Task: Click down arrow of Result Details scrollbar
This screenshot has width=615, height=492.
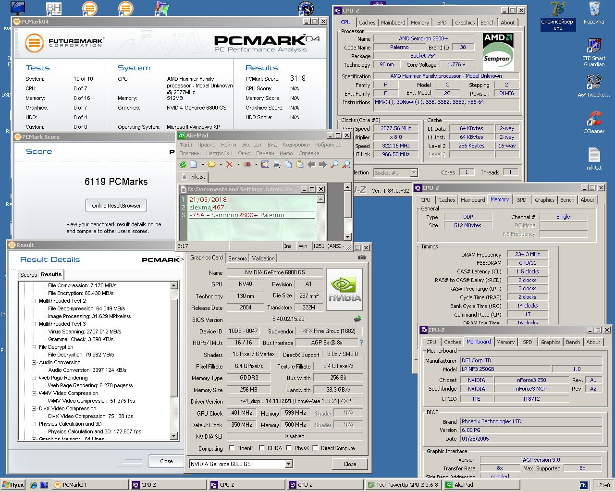Action: 174,436
